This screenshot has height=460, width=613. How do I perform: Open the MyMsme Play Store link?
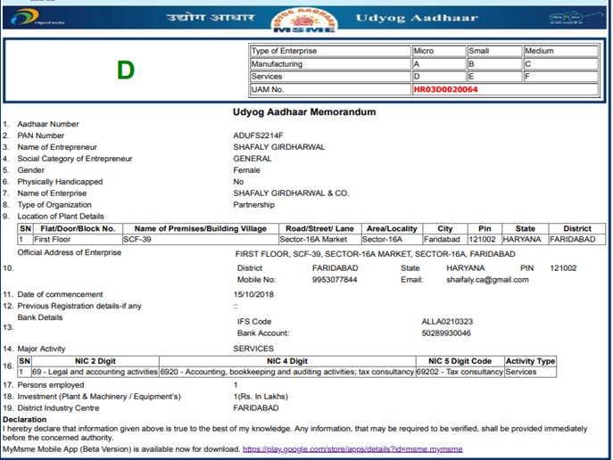(x=352, y=449)
